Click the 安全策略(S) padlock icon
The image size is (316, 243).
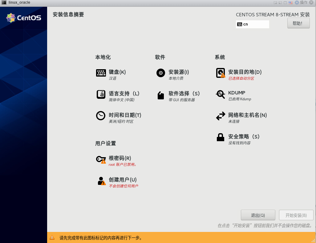[221, 137]
